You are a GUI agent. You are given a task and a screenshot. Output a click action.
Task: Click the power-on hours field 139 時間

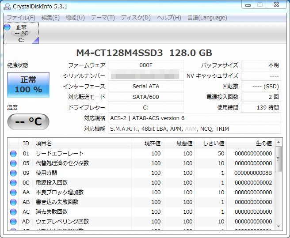point(261,107)
